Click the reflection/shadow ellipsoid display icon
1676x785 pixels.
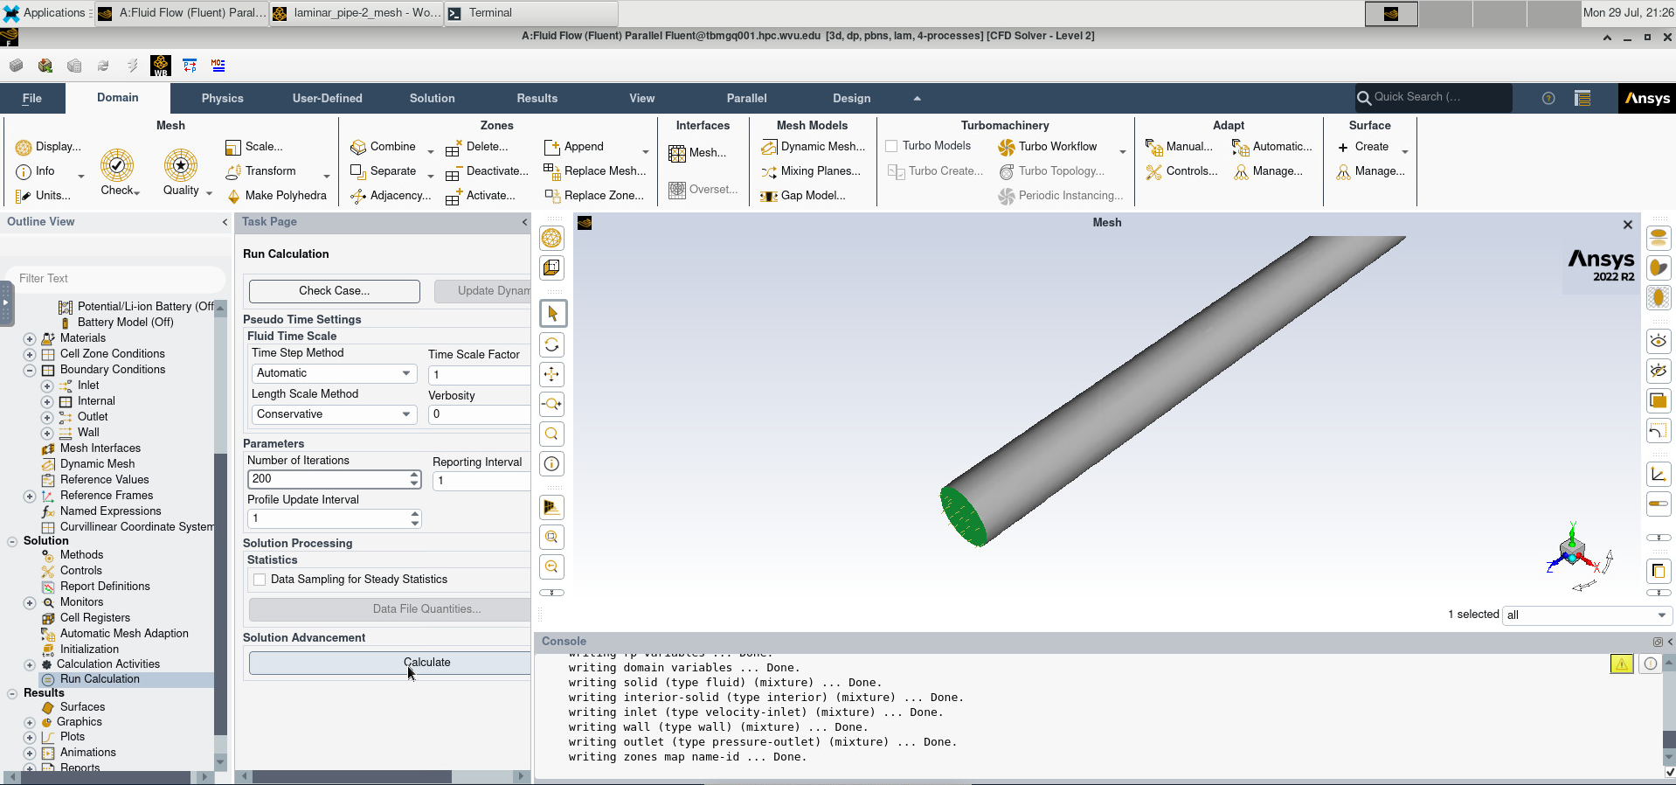1659,238
